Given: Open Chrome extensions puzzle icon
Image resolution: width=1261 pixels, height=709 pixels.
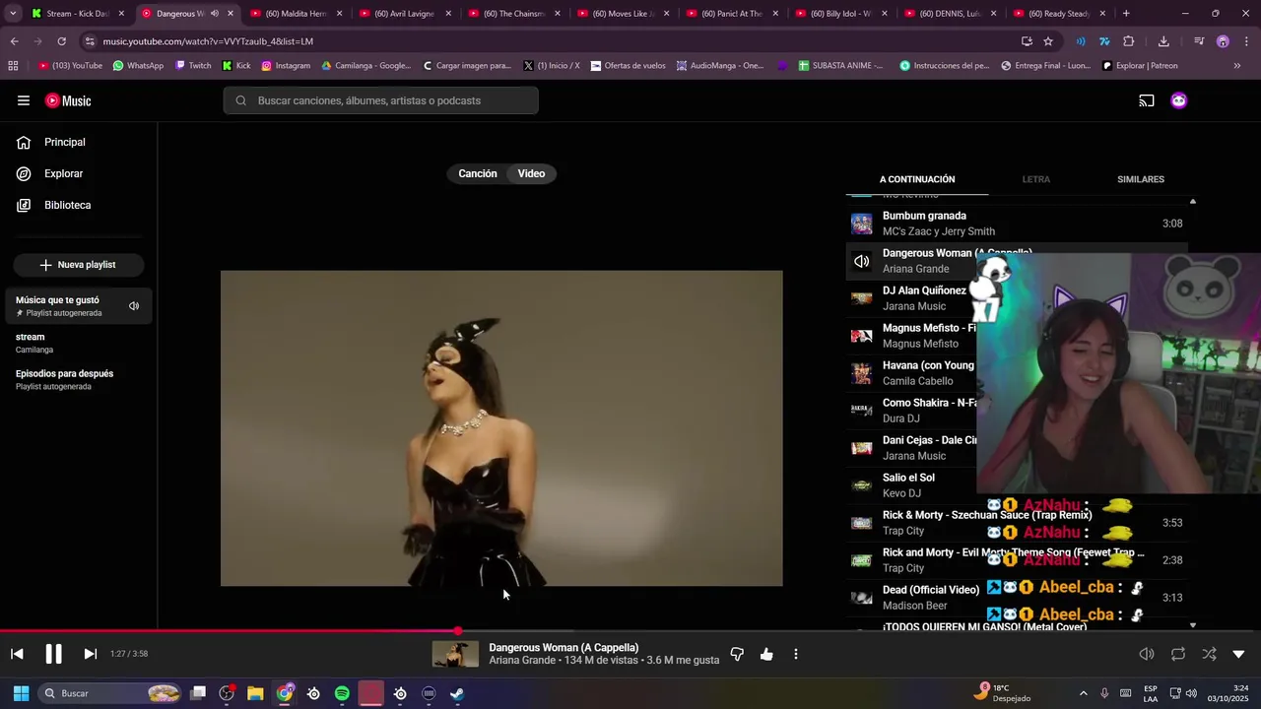Looking at the screenshot, I should (x=1129, y=41).
